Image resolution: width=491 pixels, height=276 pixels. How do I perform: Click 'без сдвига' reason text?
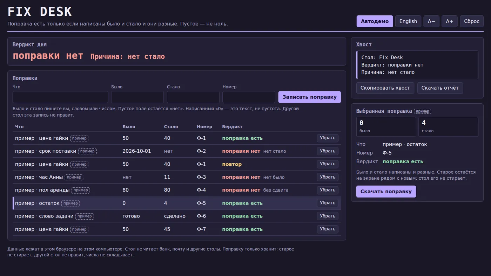coord(276,190)
